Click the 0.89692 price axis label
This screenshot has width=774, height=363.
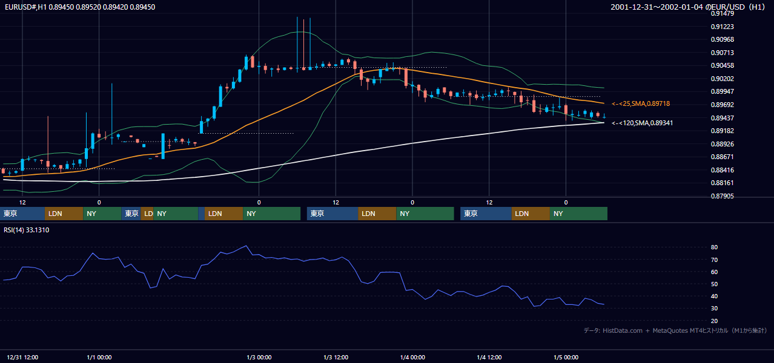pos(723,105)
